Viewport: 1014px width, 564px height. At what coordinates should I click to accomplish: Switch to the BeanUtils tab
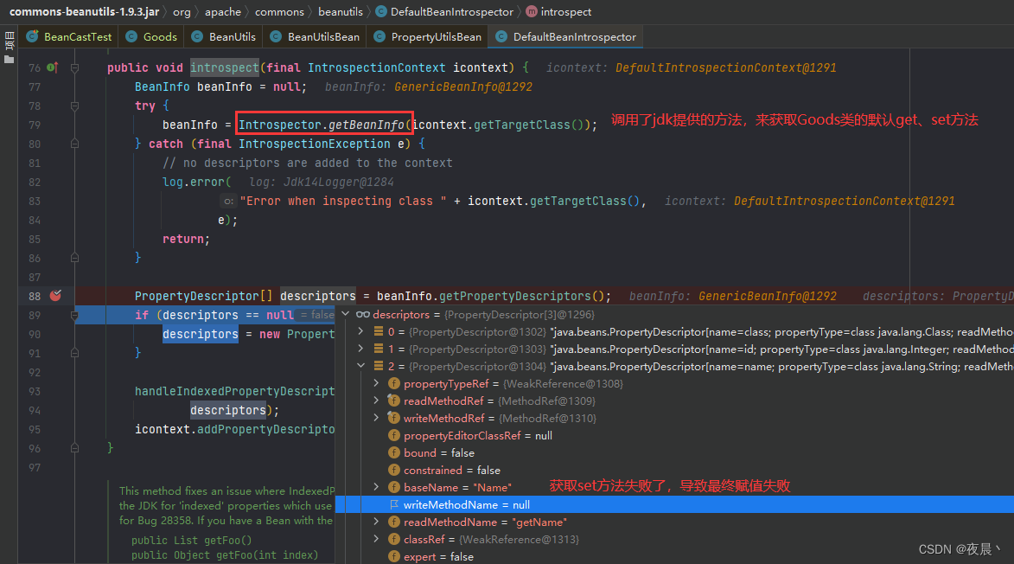click(x=223, y=37)
